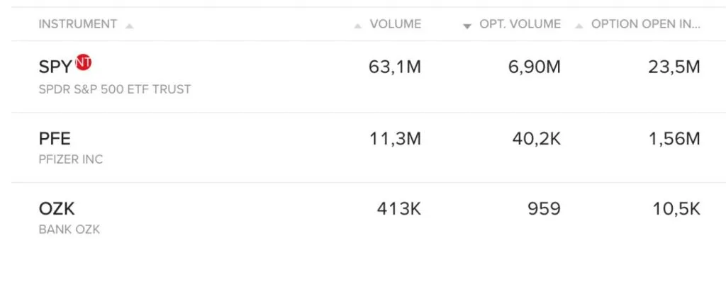Viewport: 726px width, 282px height.
Task: Select the PFIZER INC company name
Action: [71, 159]
